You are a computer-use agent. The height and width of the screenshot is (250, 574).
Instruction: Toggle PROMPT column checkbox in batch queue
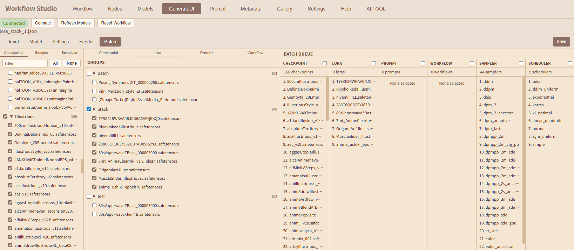click(x=423, y=63)
